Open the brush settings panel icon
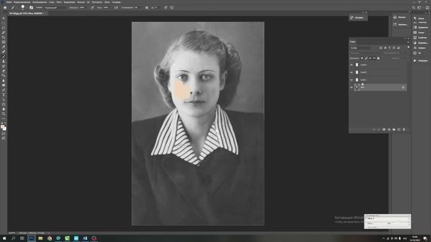431x242 pixels. point(31,7)
